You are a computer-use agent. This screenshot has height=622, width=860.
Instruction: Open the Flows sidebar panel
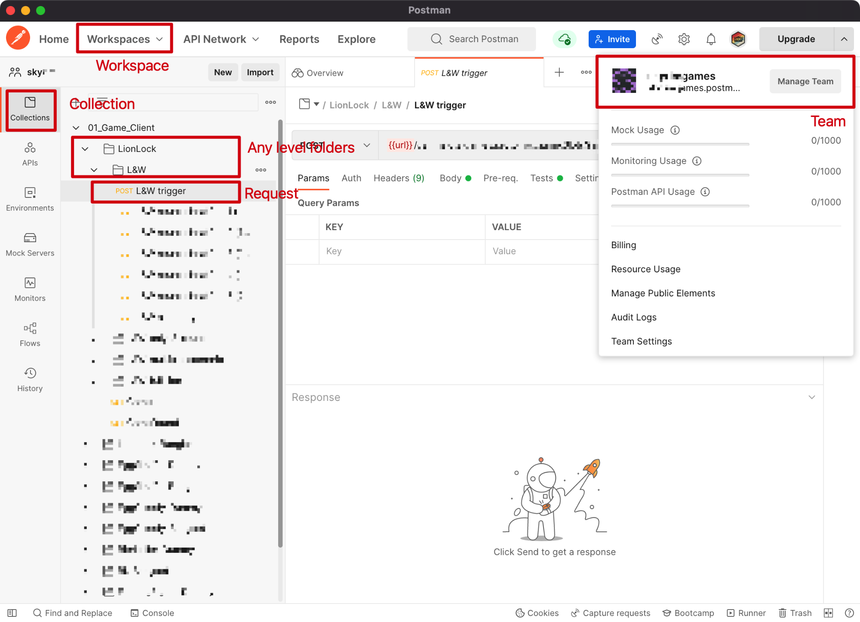[30, 335]
